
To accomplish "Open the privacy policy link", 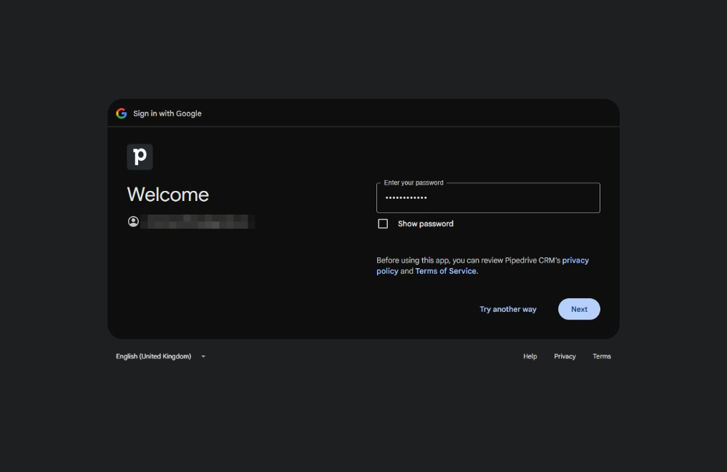I will coord(575,260).
